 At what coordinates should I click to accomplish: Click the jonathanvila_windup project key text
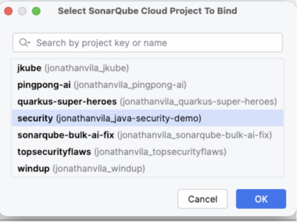pyautogui.click(x=99, y=168)
